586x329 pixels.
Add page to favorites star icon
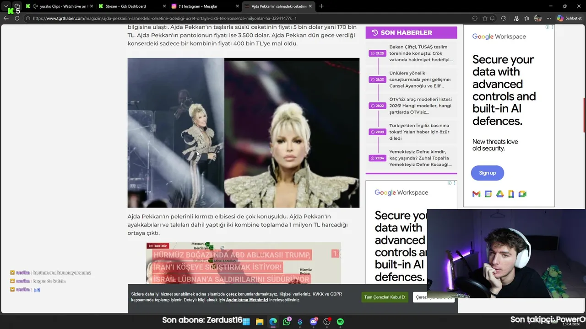coord(485,18)
